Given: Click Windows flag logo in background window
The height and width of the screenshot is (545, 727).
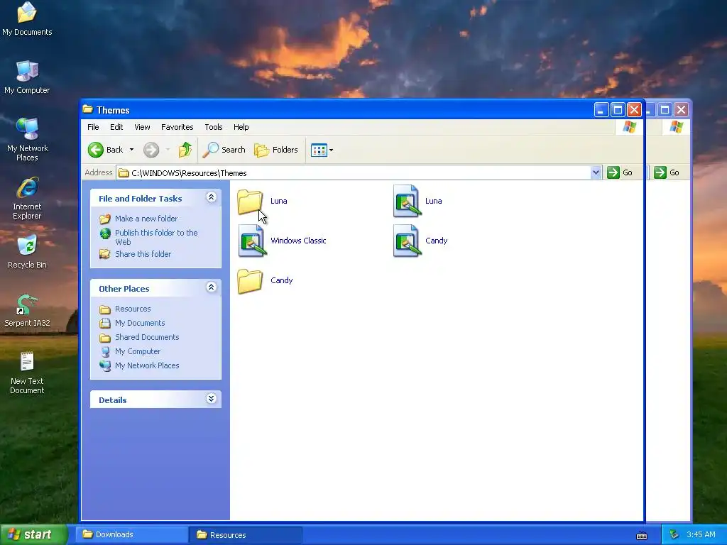Looking at the screenshot, I should point(677,126).
